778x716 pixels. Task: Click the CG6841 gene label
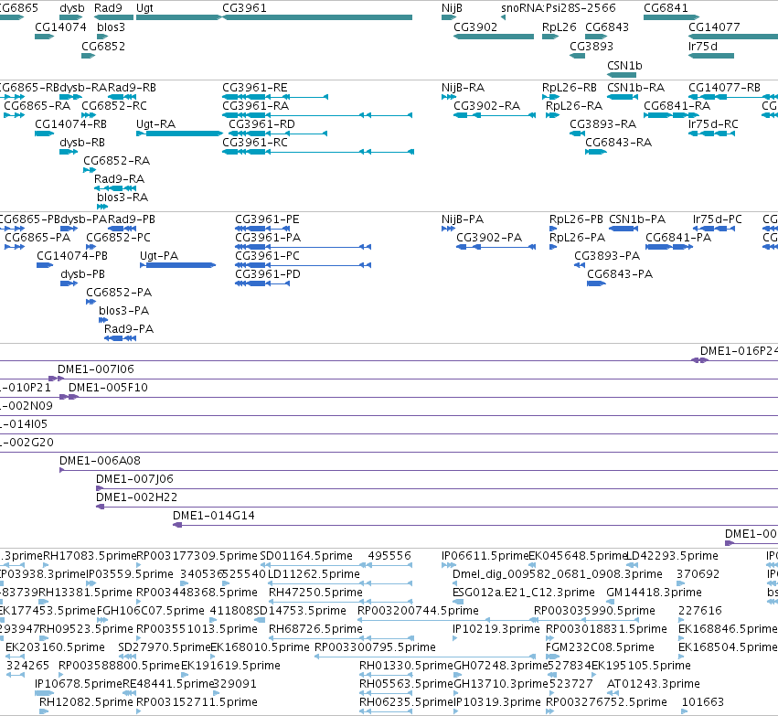666,8
